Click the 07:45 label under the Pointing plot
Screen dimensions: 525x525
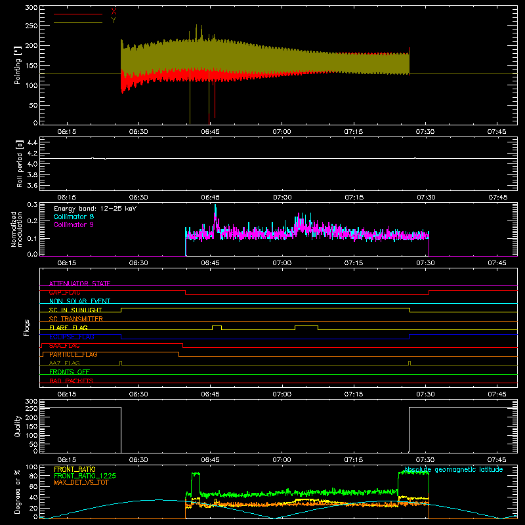coord(497,132)
